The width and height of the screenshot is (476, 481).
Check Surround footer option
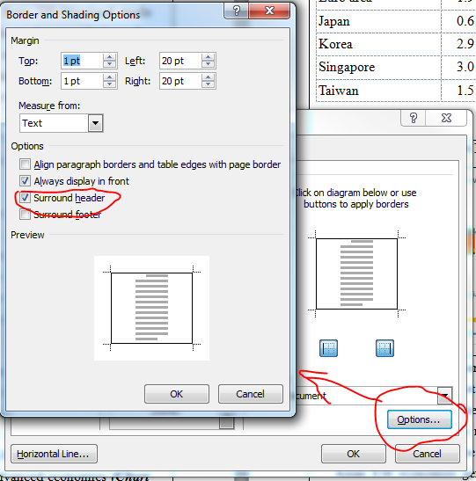25,214
